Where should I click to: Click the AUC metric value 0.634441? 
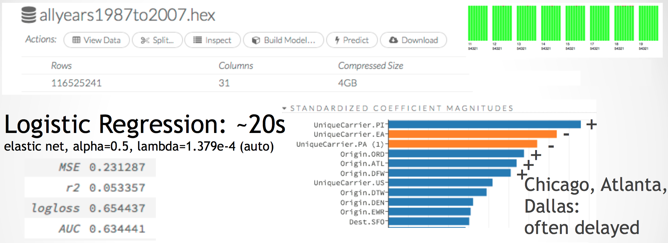pyautogui.click(x=117, y=229)
